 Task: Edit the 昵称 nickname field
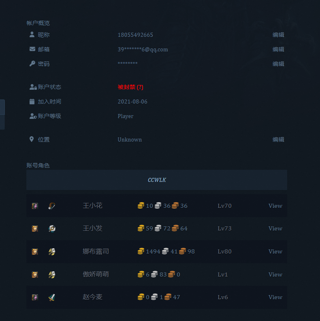pyautogui.click(x=278, y=35)
